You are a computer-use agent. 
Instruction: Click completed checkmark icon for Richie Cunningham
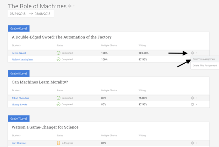(x=58, y=59)
